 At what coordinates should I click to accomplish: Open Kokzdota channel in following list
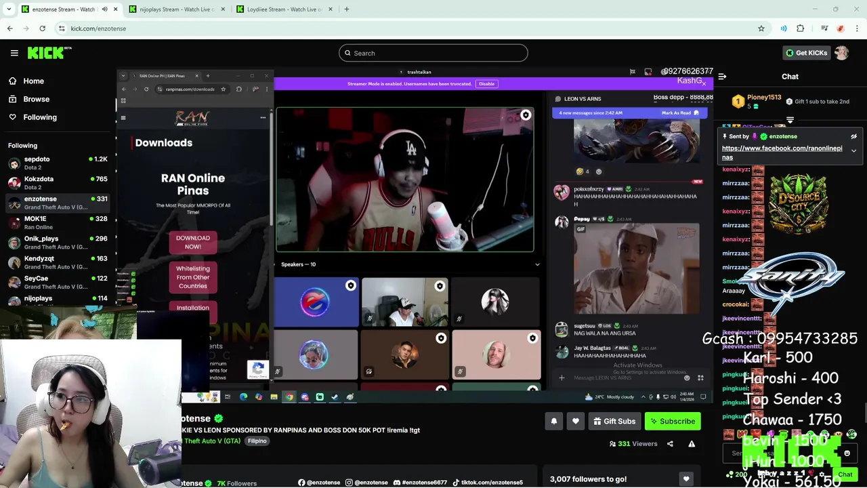pyautogui.click(x=58, y=182)
